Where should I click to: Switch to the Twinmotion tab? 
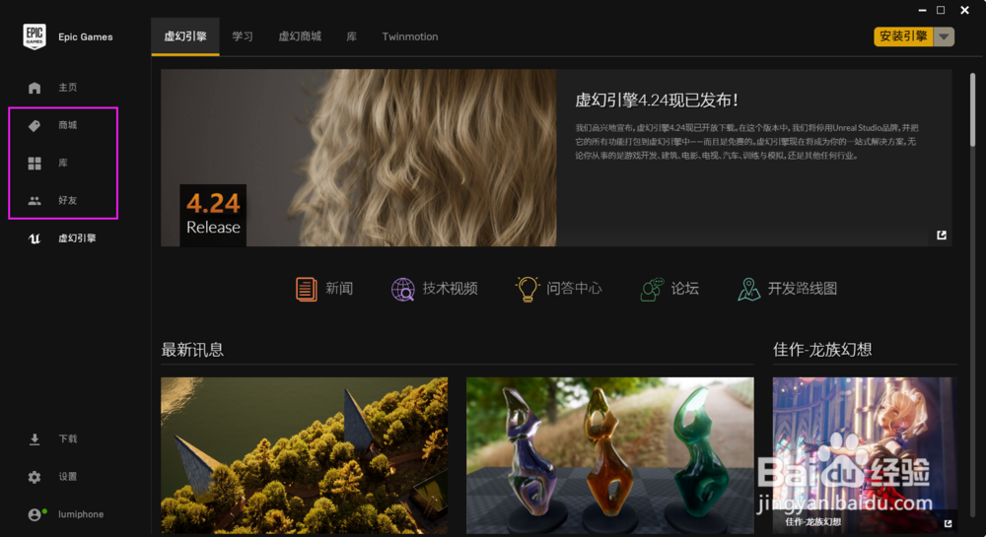[410, 36]
